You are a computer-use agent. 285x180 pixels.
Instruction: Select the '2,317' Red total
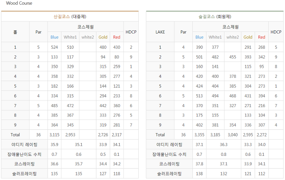pyautogui.click(x=117, y=135)
